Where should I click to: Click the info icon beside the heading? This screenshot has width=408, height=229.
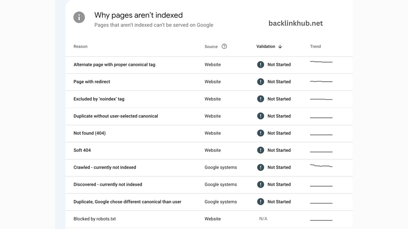click(79, 17)
